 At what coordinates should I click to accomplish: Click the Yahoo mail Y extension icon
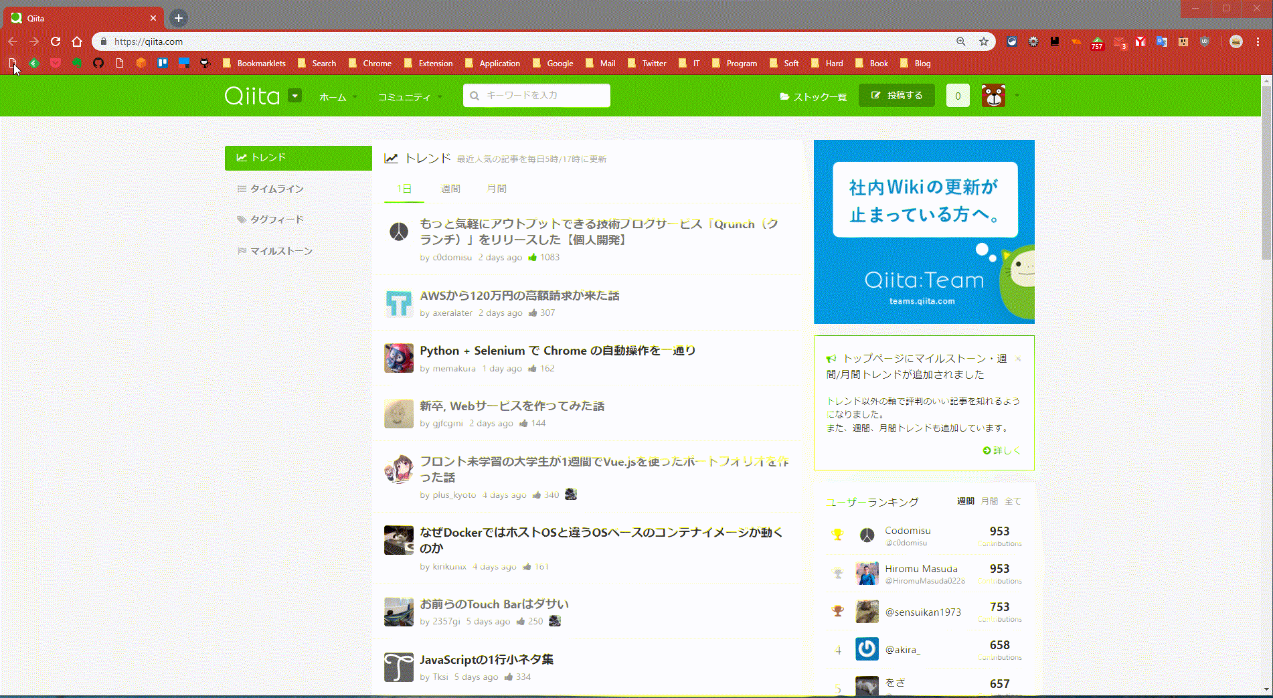(x=1140, y=41)
